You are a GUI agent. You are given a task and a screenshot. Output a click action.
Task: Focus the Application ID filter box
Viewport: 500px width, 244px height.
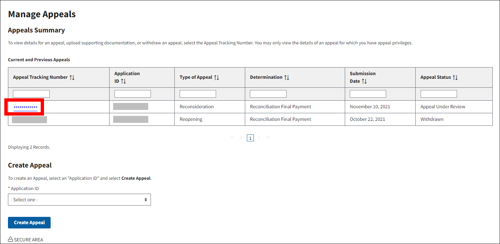coord(132,94)
